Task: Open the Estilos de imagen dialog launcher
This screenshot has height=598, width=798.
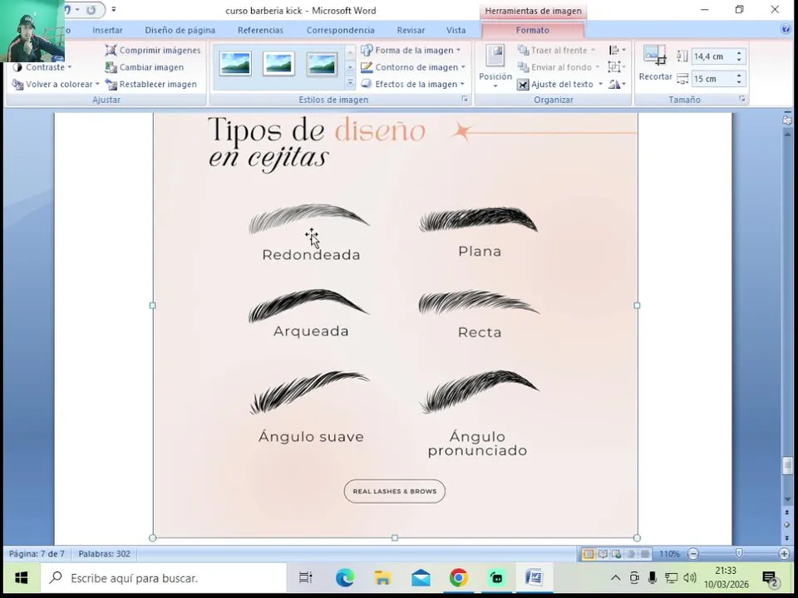Action: click(x=465, y=100)
